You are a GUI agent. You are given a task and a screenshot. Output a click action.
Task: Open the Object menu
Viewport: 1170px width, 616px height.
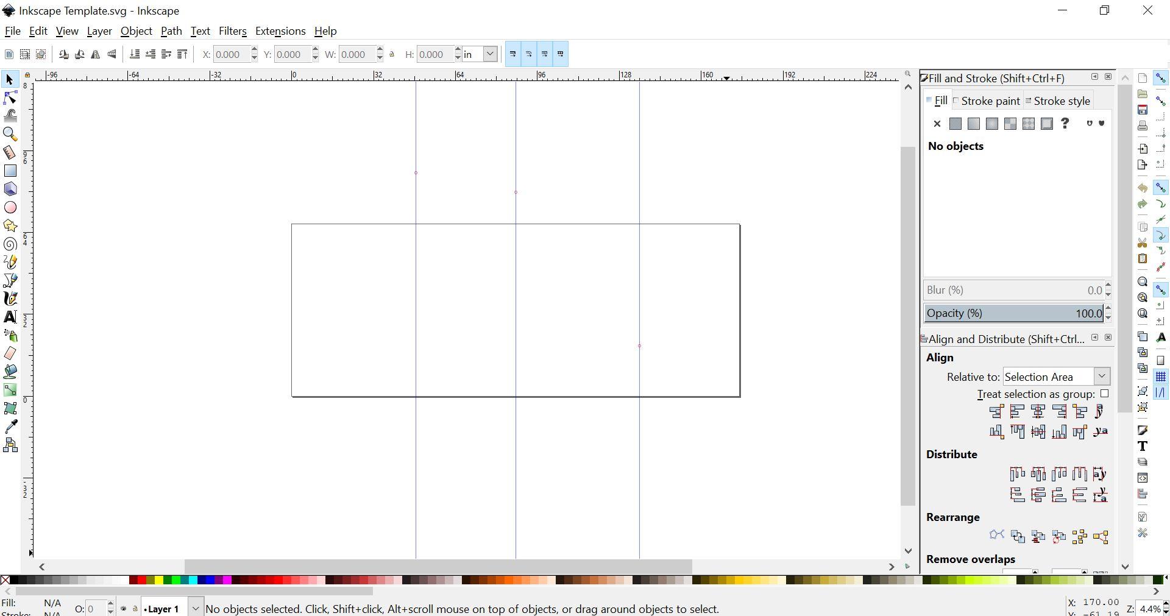(136, 31)
